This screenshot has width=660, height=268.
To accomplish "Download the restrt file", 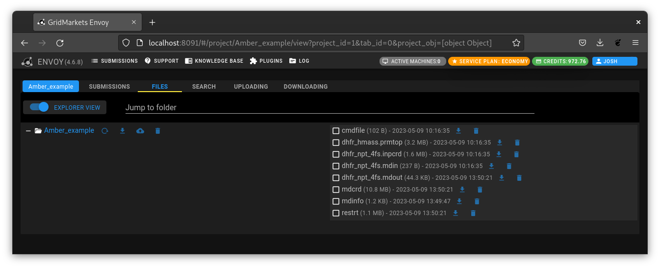I will pos(456,213).
